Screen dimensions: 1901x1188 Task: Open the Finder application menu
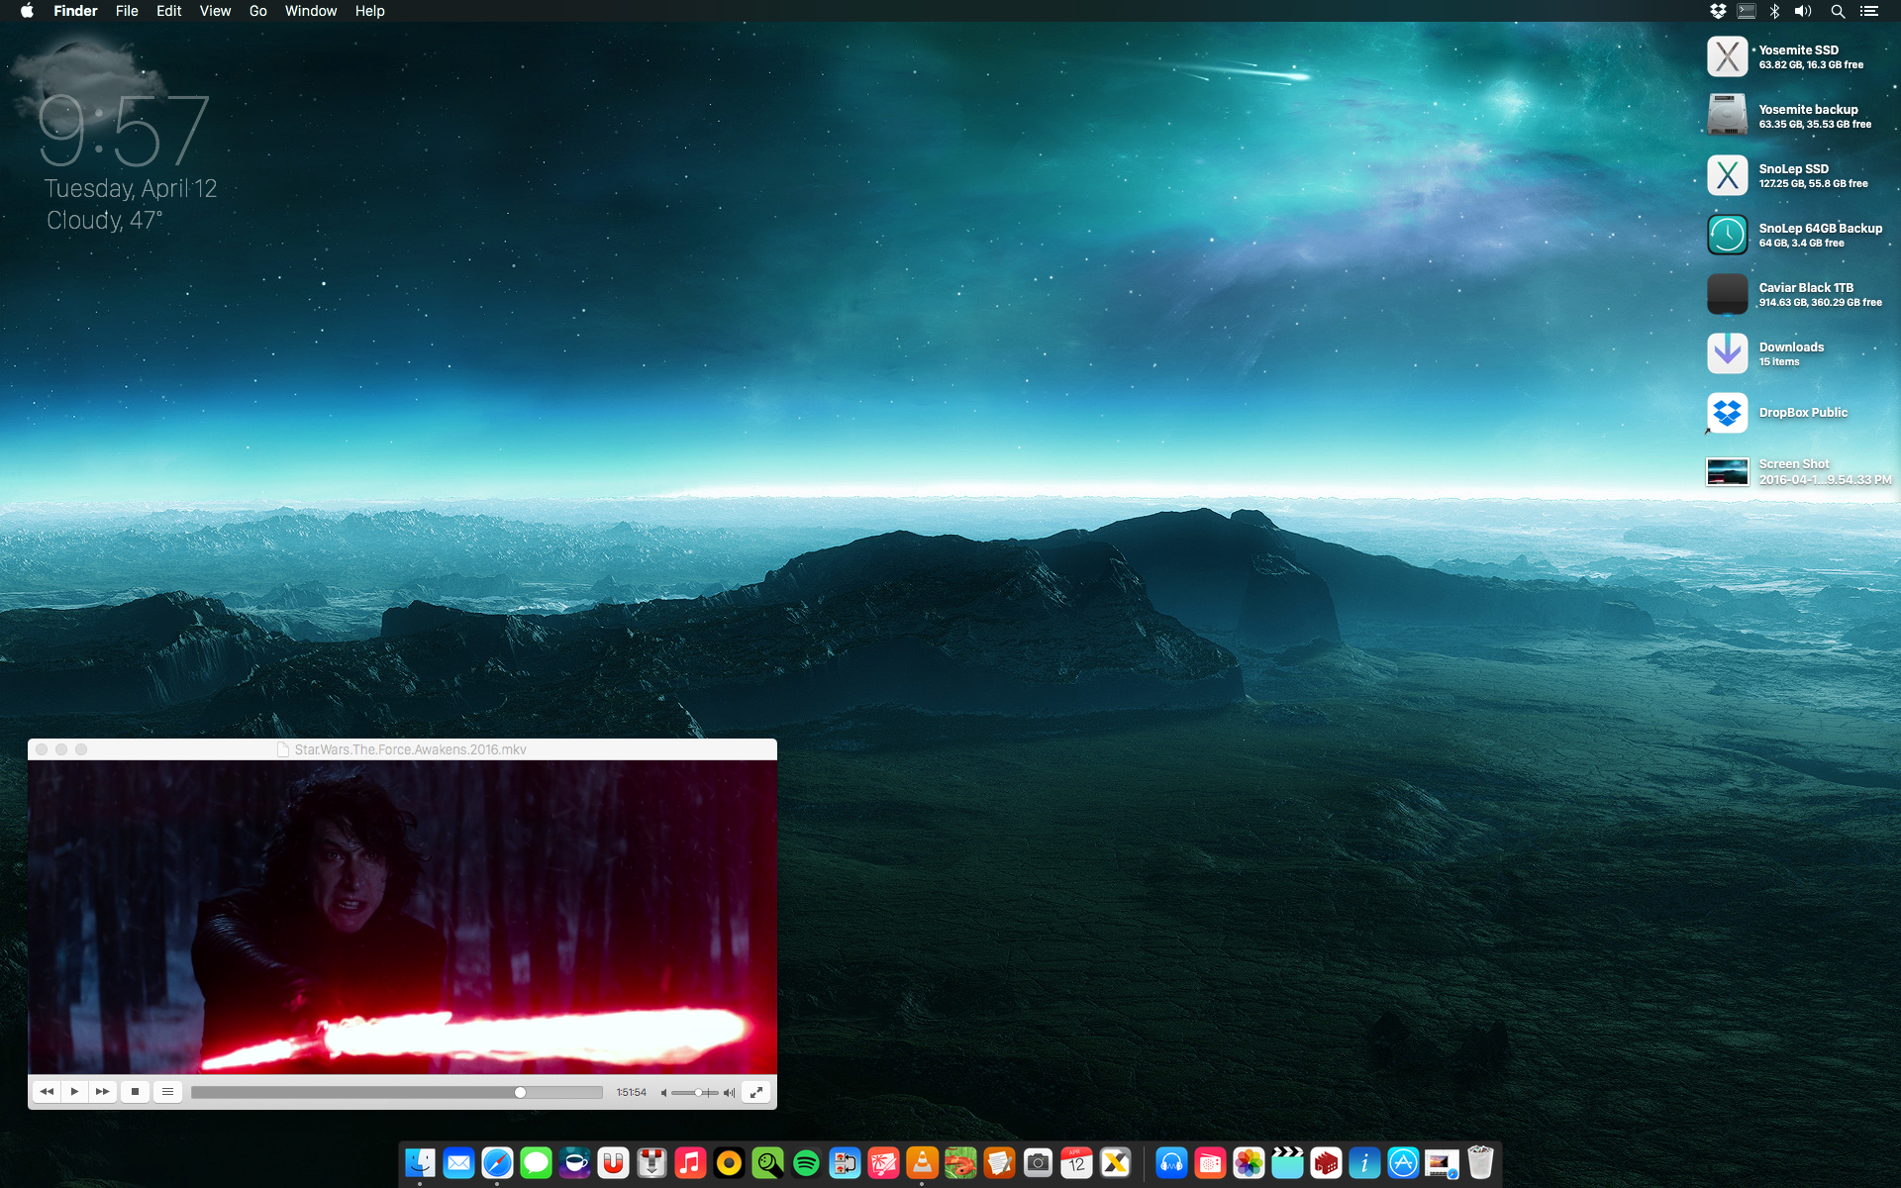(75, 11)
